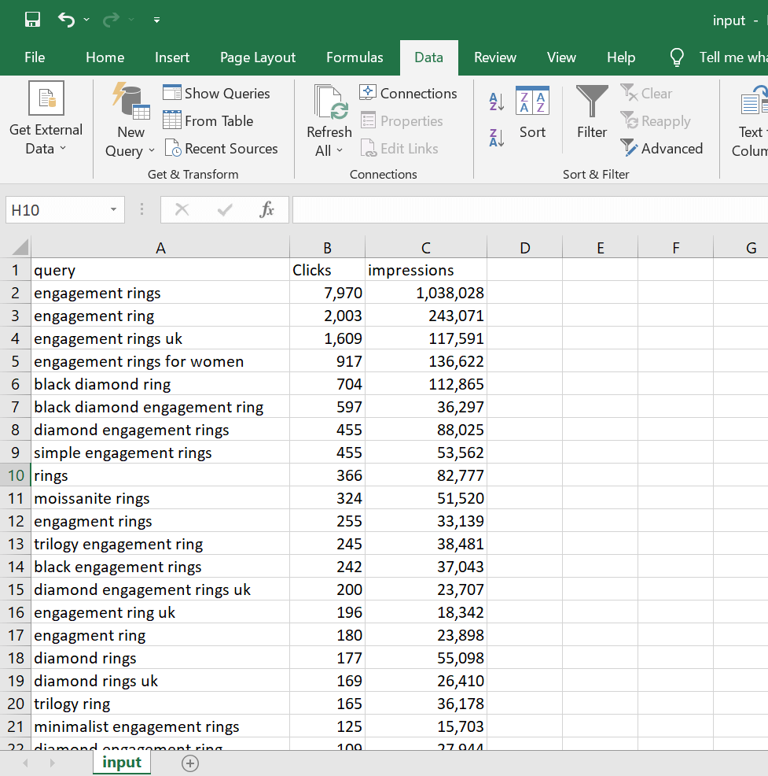768x776 pixels.
Task: Click cell with value 7,970
Action: pos(327,293)
